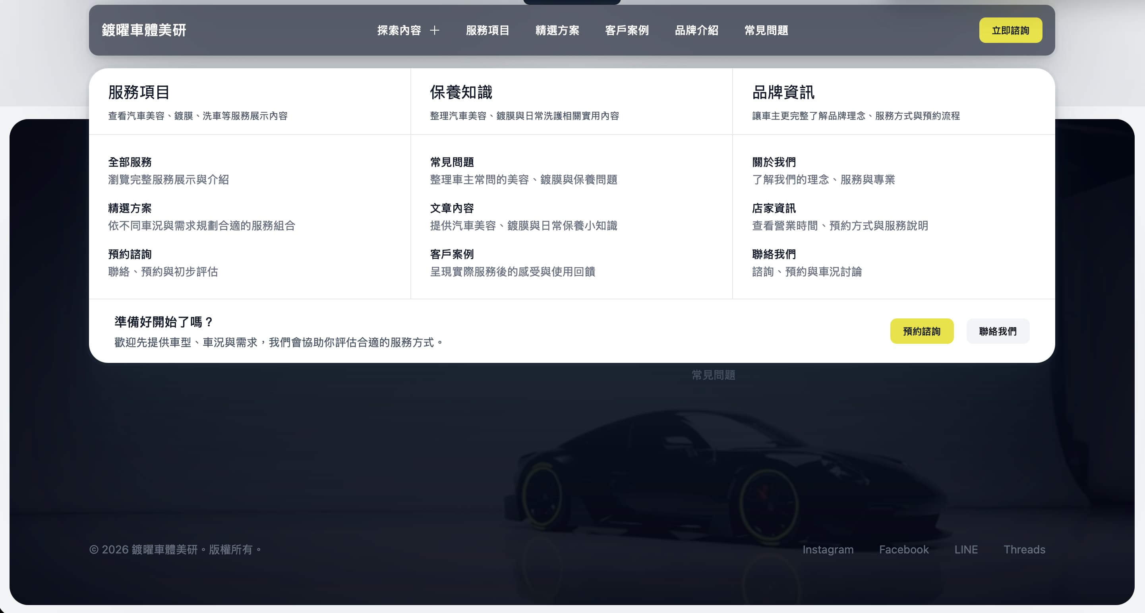Screen dimensions: 1145x613
Task: Click the copyright text © 2026 鍍曜車體美研
Action: 143,549
